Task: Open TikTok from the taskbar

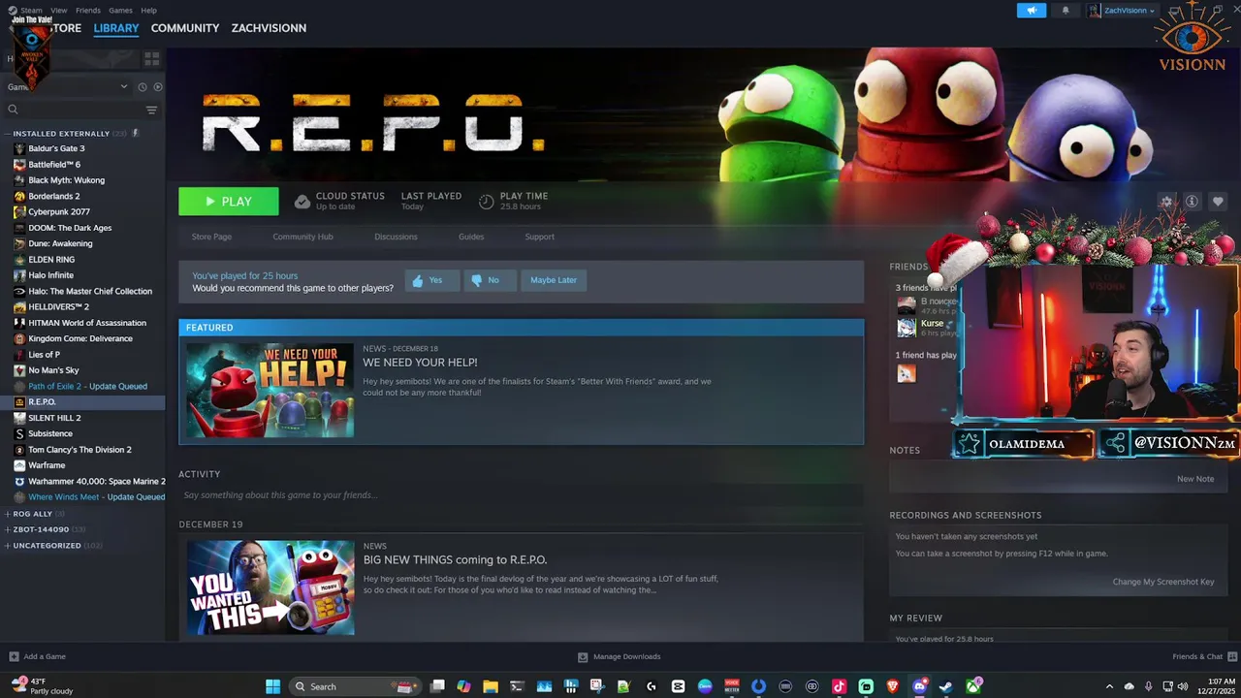Action: click(x=839, y=686)
